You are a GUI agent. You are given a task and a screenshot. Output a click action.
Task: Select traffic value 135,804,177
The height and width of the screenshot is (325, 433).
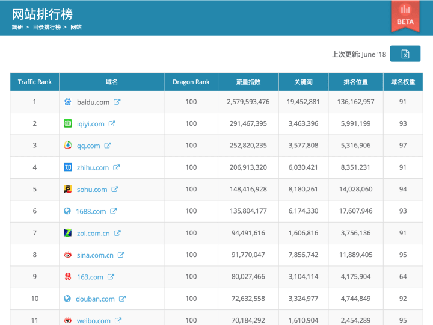tap(248, 211)
